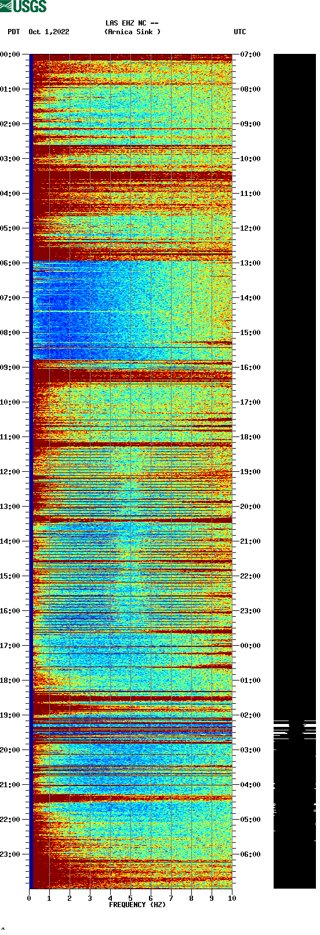
Task: Click the 10 Hz frequency tick label
Action: [232, 898]
